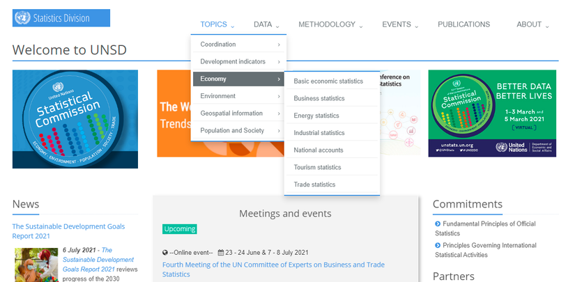The width and height of the screenshot is (575, 282).
Task: Open the Statistical Commission circular banner image
Action: pos(75,119)
